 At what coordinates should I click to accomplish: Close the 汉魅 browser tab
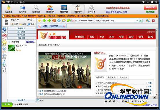point(64,26)
